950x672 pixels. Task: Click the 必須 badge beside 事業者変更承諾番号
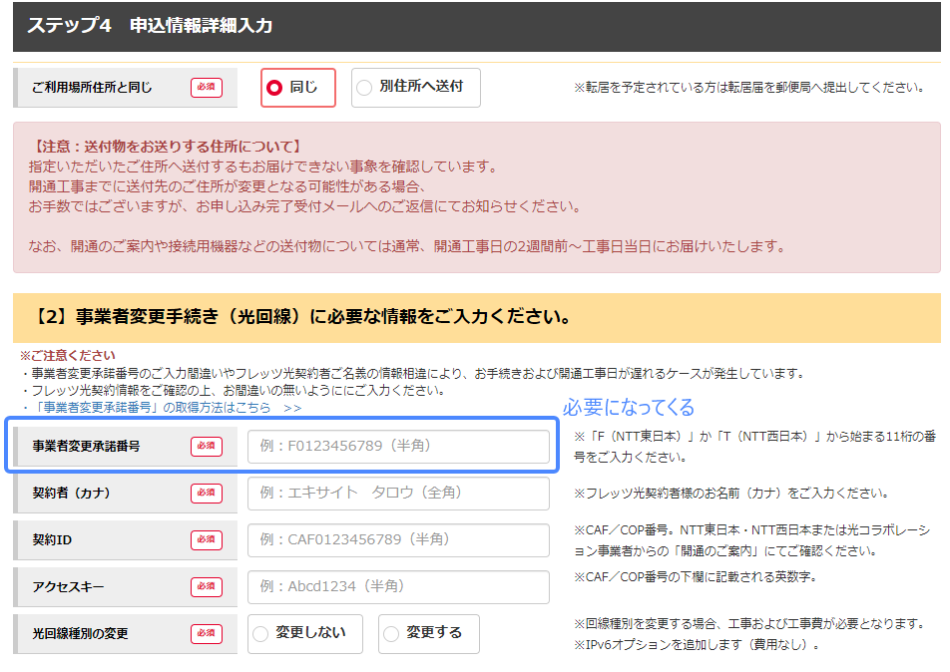pyautogui.click(x=207, y=446)
